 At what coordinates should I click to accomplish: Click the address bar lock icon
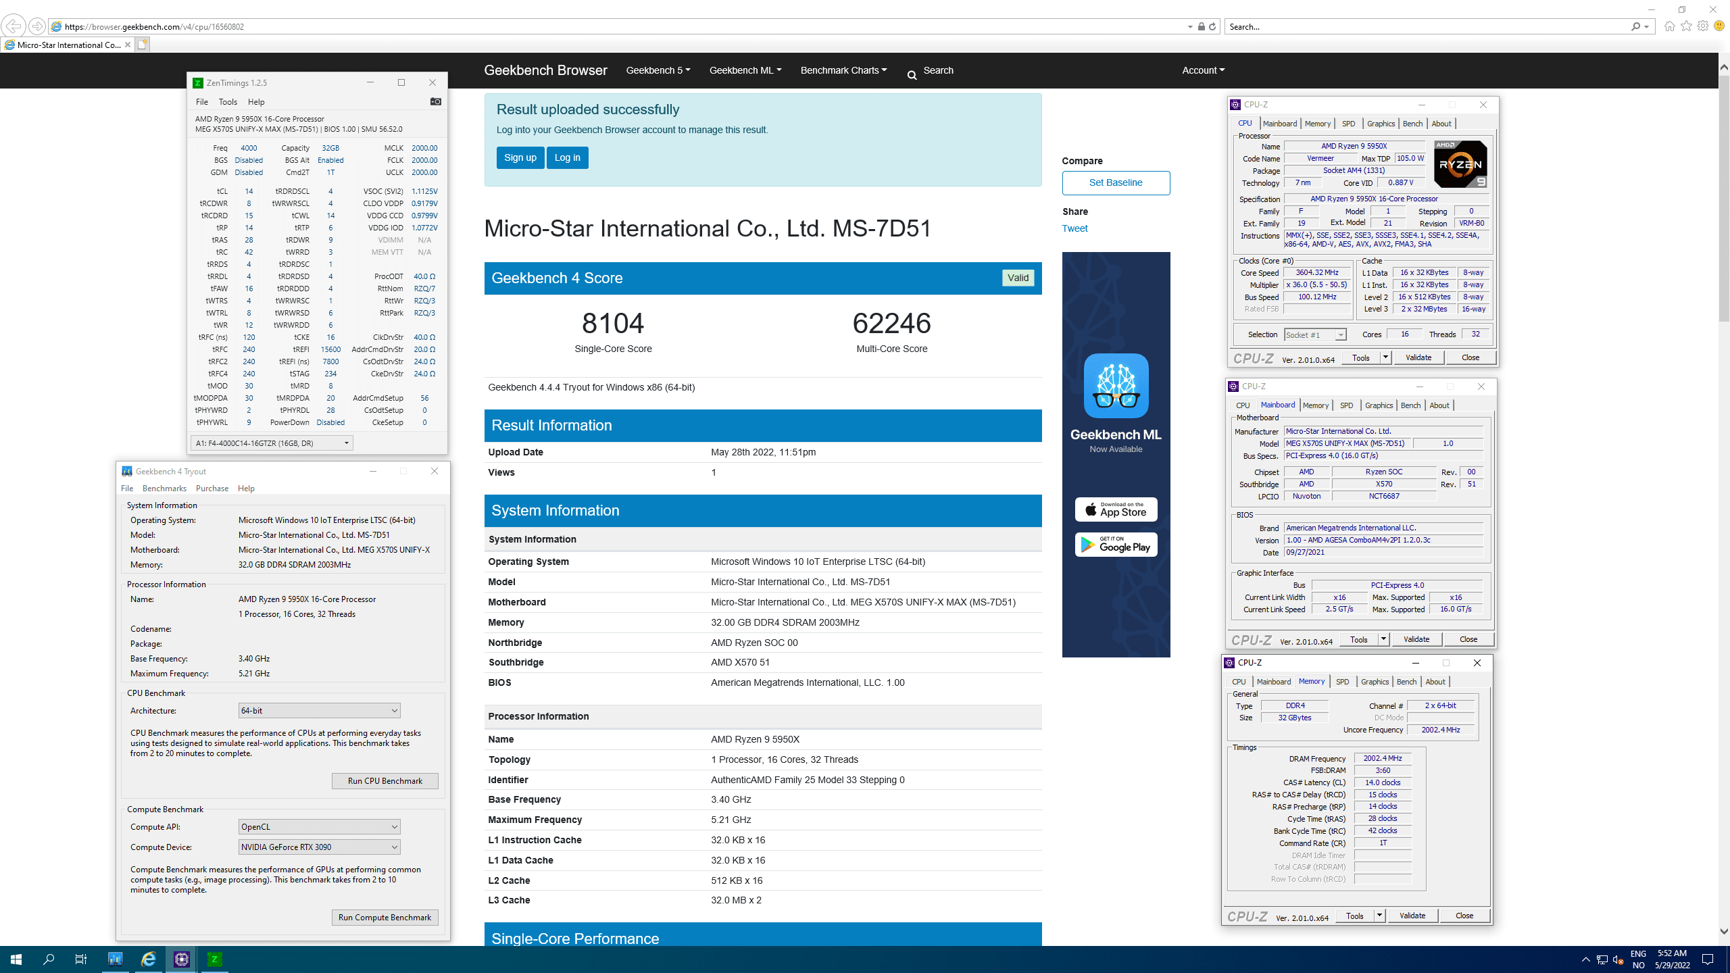coord(1202,27)
